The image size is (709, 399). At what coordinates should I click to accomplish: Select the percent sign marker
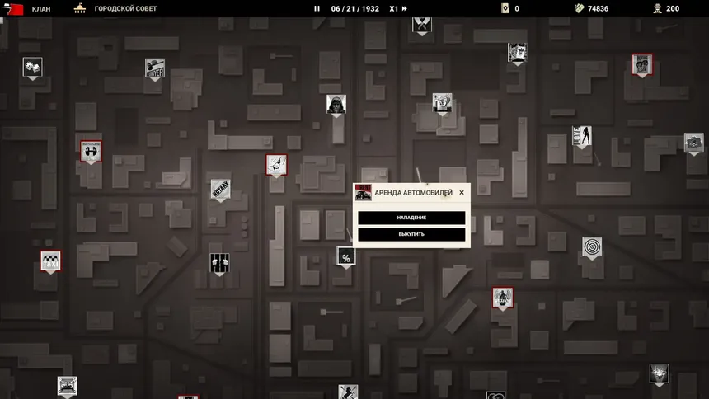(x=346, y=256)
